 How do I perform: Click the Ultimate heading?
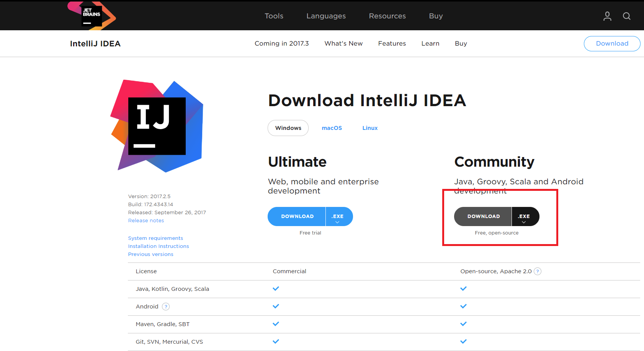coord(297,162)
